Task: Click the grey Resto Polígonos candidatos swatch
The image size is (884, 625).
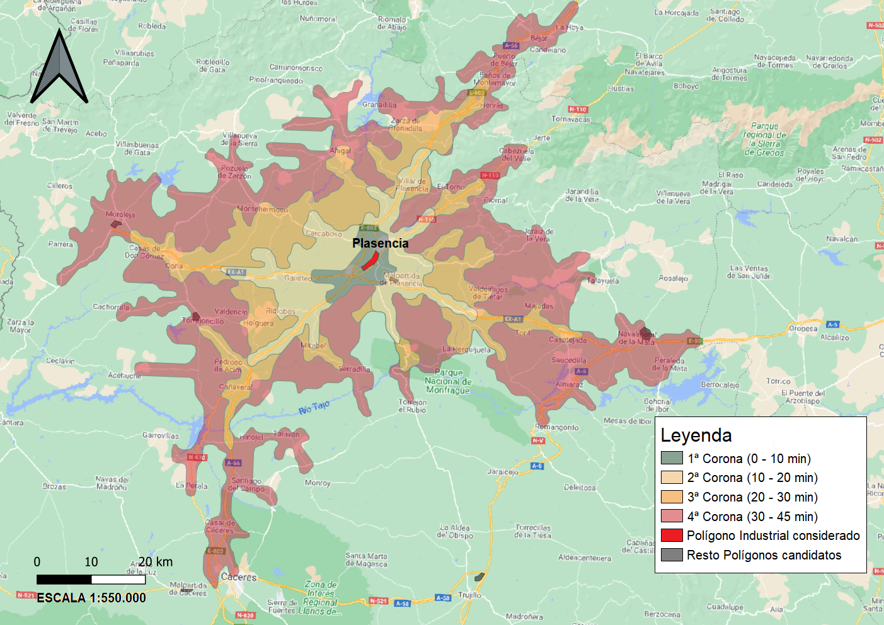Action: coord(672,555)
